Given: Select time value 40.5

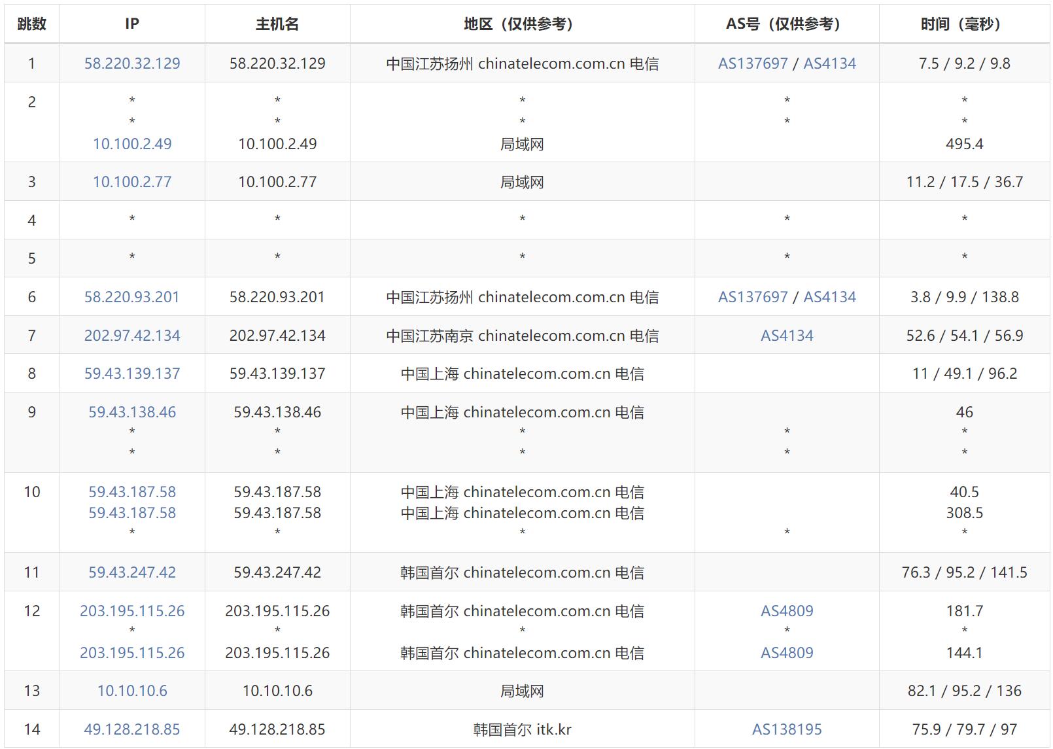Looking at the screenshot, I should click(964, 492).
